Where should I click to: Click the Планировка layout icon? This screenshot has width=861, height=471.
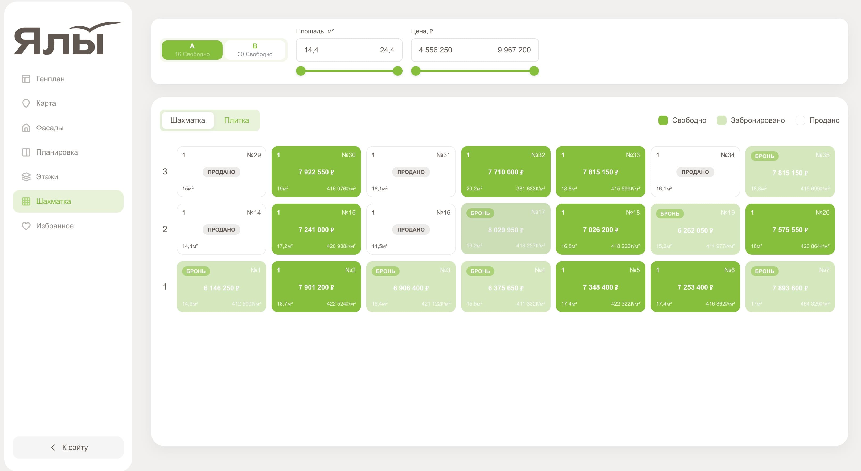point(26,152)
